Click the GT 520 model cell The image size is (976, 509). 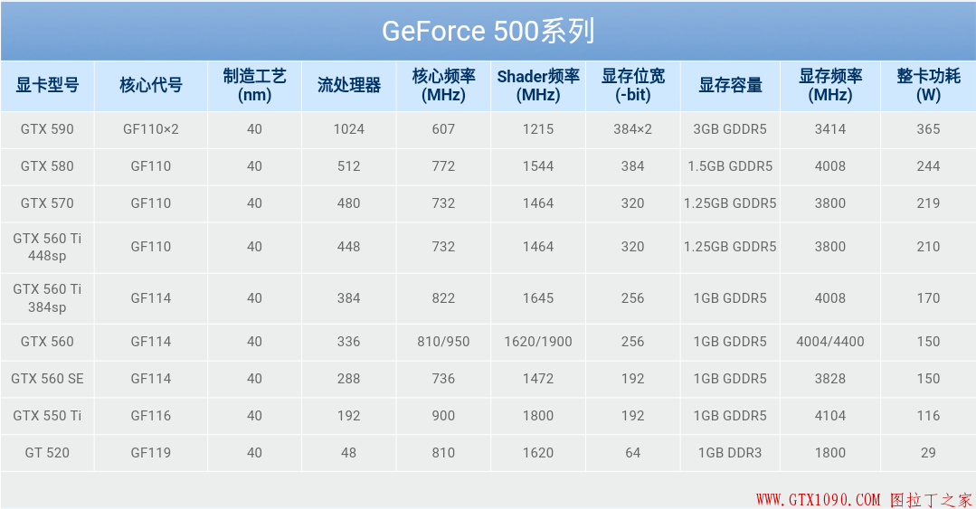tap(47, 453)
